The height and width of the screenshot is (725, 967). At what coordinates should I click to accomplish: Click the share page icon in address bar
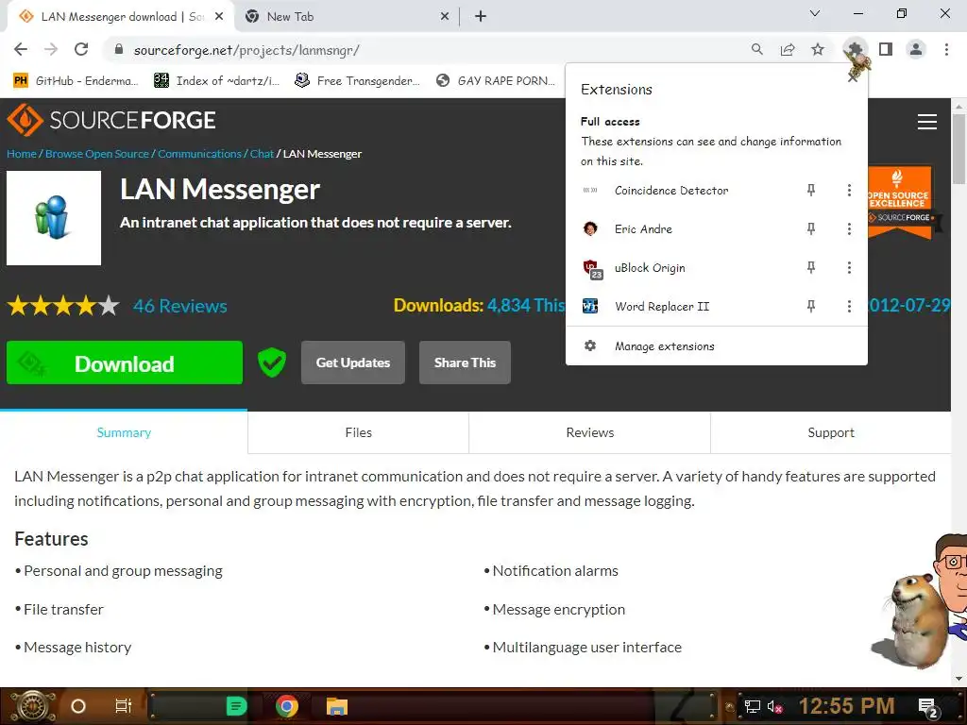coord(788,49)
